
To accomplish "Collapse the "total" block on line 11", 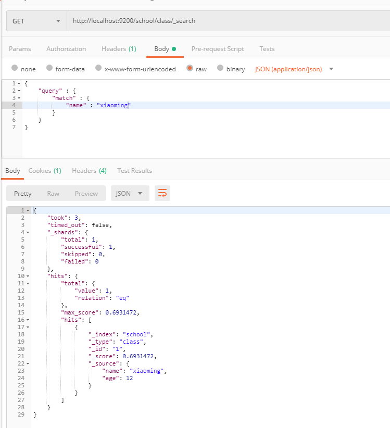I will point(28,283).
